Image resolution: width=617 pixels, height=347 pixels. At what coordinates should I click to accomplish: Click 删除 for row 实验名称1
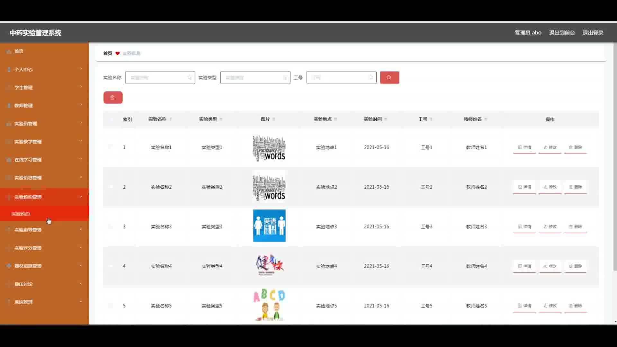click(576, 147)
